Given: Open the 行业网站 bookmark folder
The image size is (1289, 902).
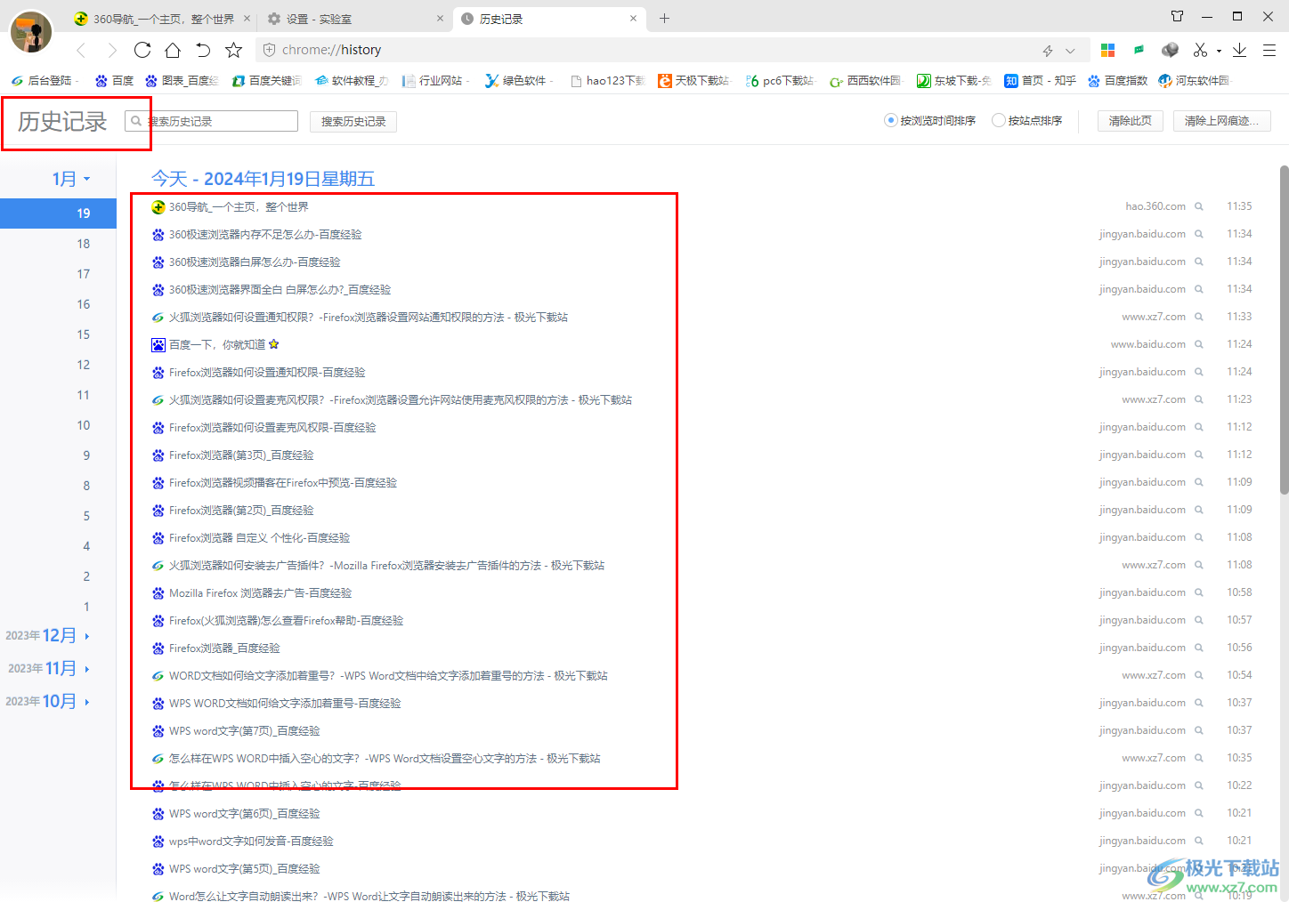Looking at the screenshot, I should (435, 80).
